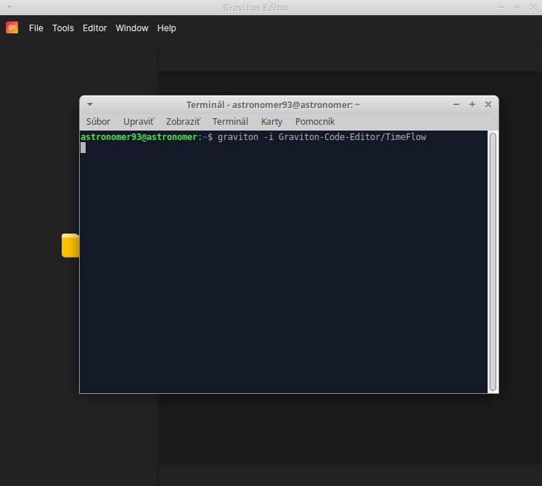Open the Terminal window menu arrow
The width and height of the screenshot is (542, 486).
90,104
